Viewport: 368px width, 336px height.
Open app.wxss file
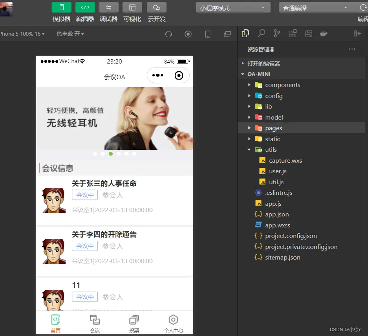[x=301, y=225]
